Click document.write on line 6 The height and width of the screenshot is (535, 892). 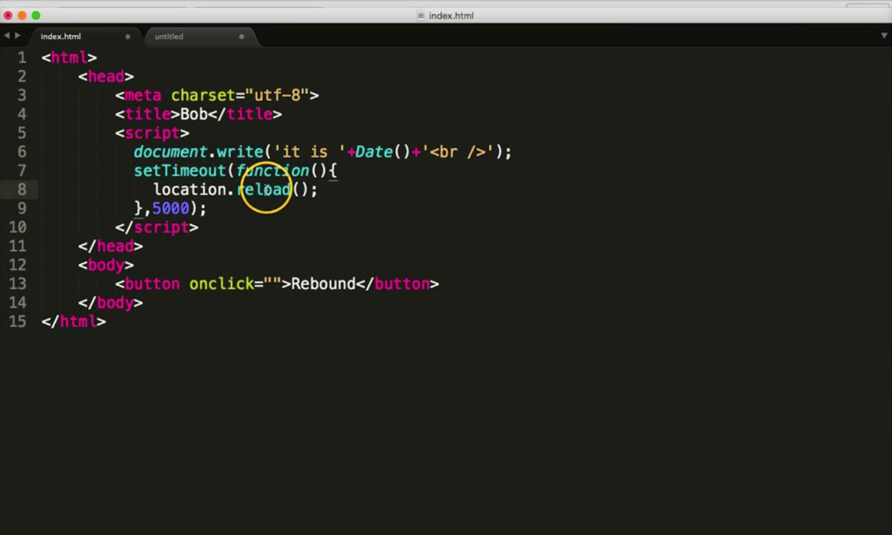pos(199,152)
